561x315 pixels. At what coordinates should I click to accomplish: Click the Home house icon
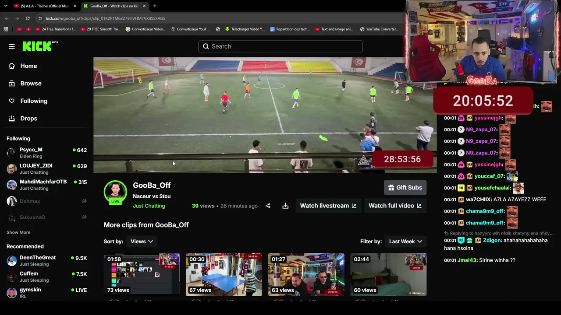click(12, 66)
